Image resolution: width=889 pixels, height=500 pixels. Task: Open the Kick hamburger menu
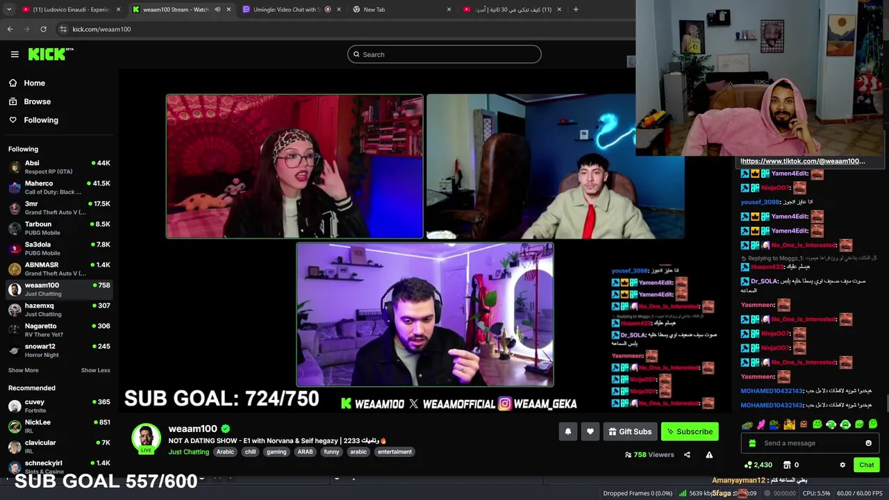click(x=15, y=54)
